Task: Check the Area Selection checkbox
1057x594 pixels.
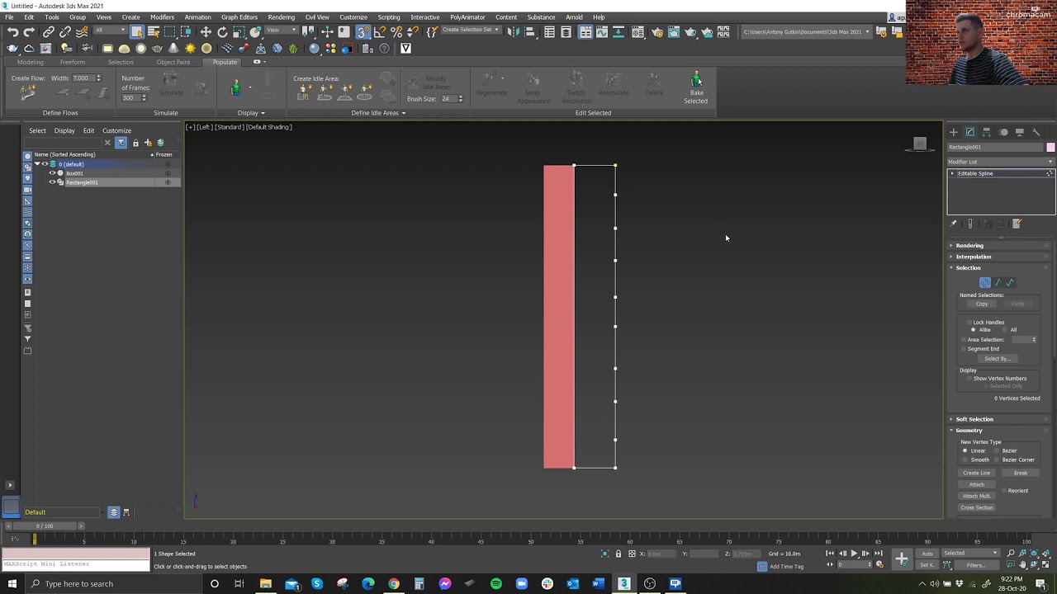Action: click(964, 340)
